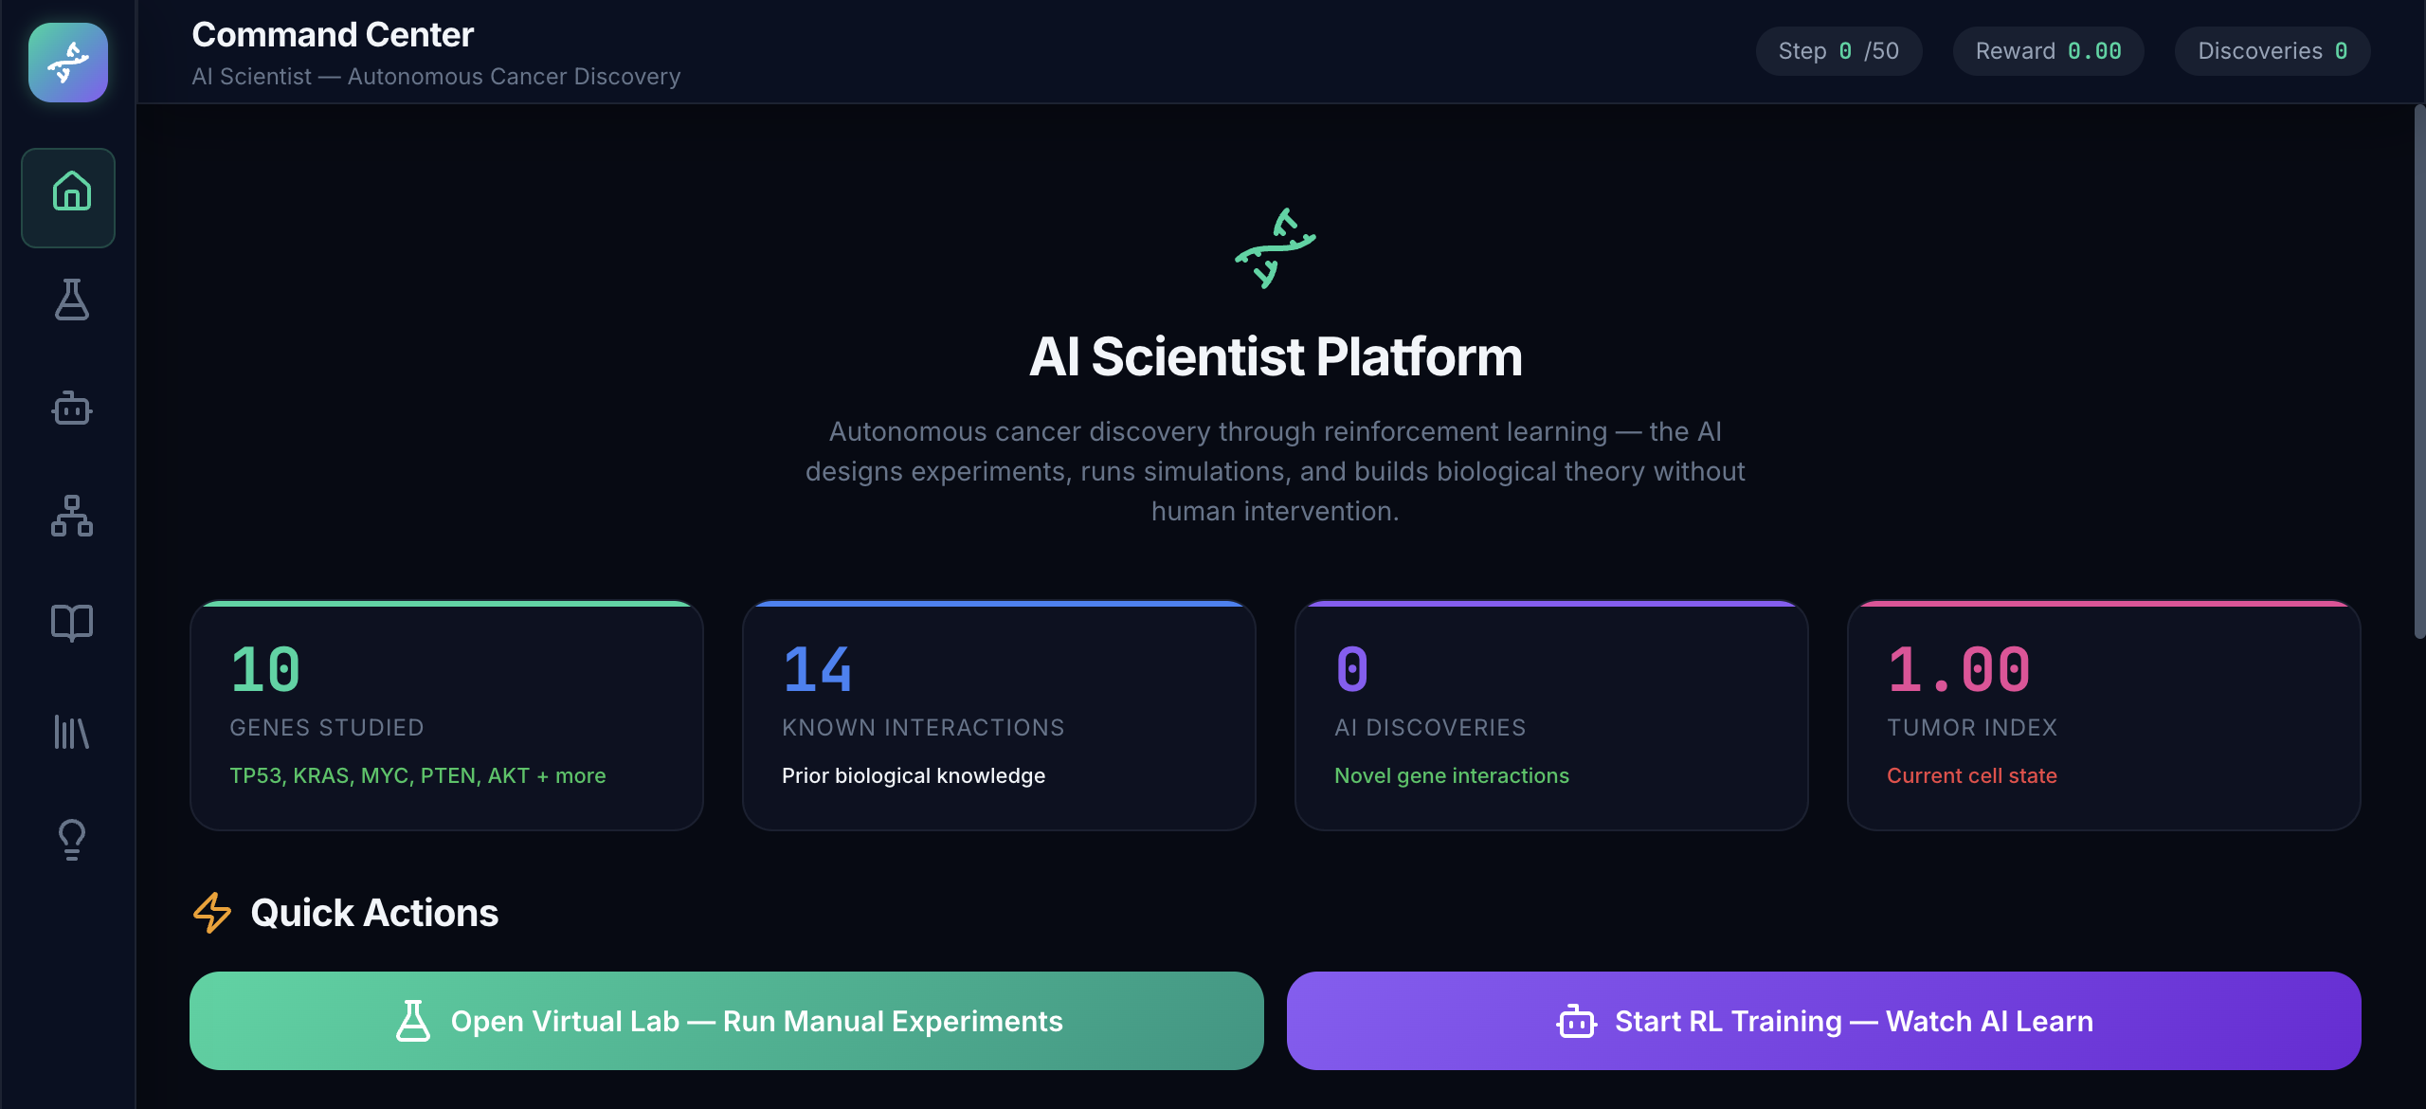This screenshot has width=2426, height=1109.
Task: Select the 14 Known Interactions card
Action: pos(999,717)
